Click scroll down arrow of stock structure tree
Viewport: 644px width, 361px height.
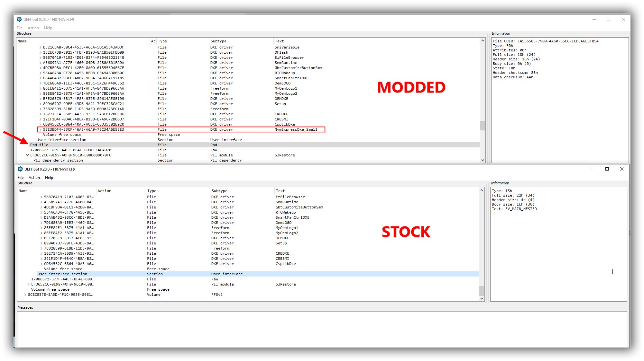[x=482, y=299]
